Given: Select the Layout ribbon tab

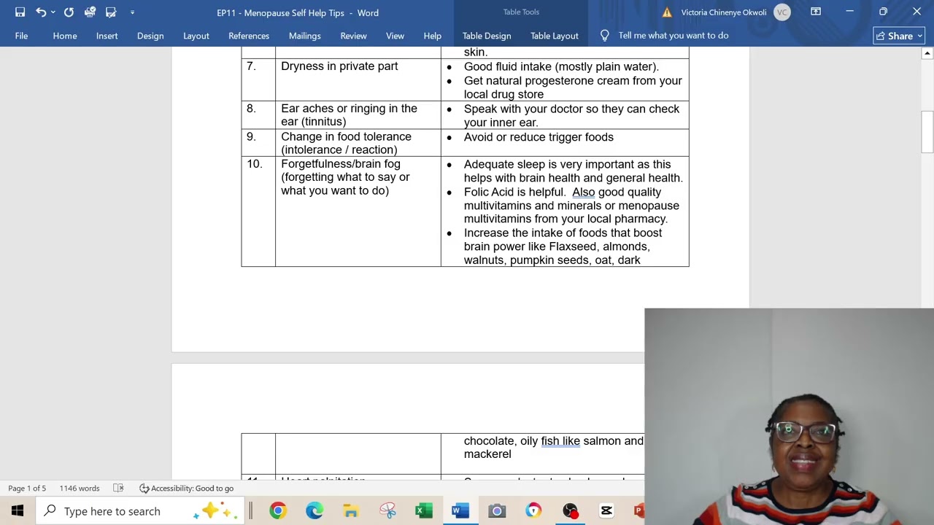Looking at the screenshot, I should click(x=196, y=36).
